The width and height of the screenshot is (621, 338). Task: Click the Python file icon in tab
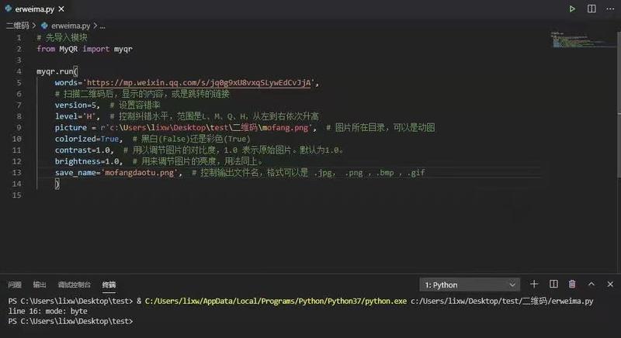(x=9, y=9)
